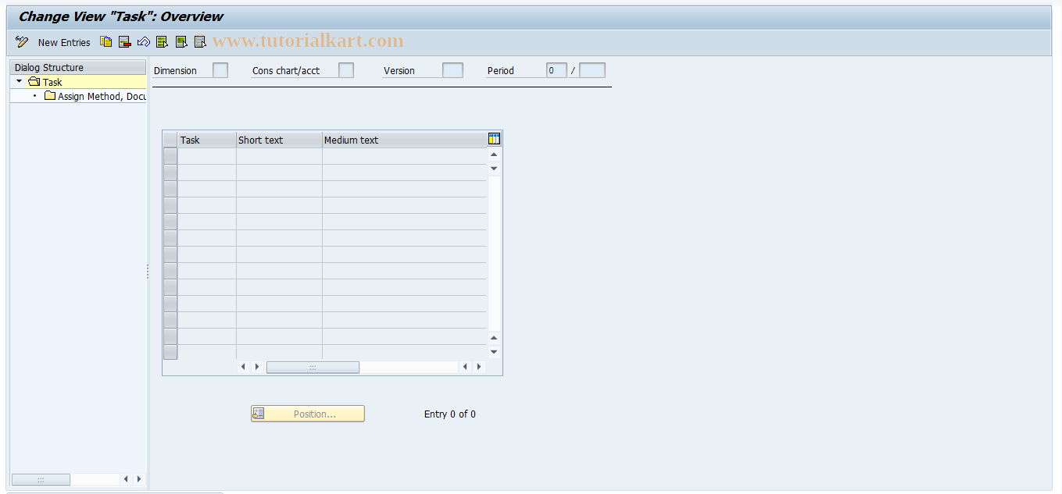Open Assign Method, Docu folder node
The height and width of the screenshot is (494, 1062).
coord(95,96)
